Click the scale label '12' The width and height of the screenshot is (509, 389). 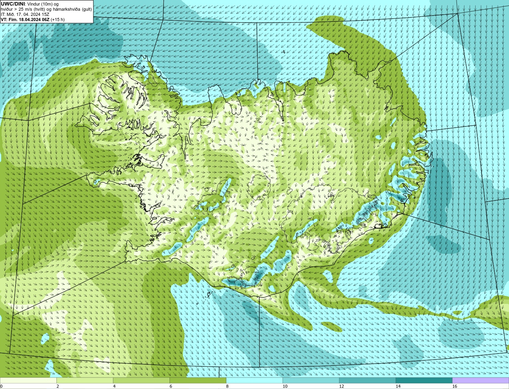342,386
